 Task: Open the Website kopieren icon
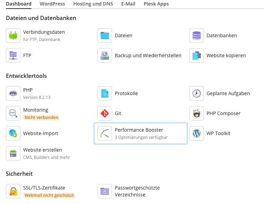(197, 55)
